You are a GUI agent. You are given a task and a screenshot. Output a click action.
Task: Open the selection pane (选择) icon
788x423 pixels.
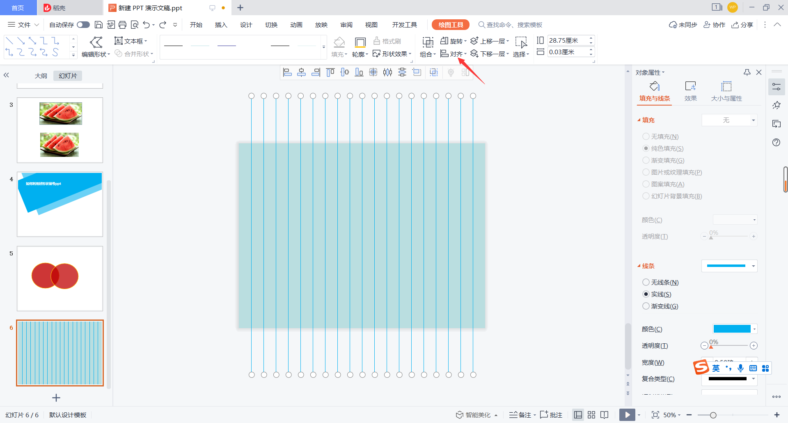click(x=521, y=42)
